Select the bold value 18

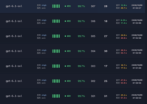pyautogui.click(x=106, y=21)
